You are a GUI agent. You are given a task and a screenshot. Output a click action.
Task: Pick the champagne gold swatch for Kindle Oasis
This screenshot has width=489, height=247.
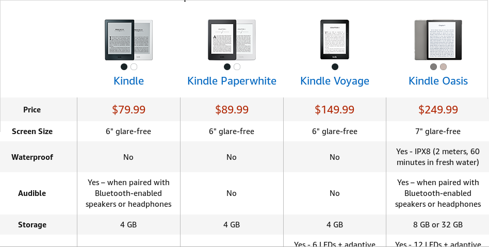click(x=443, y=67)
